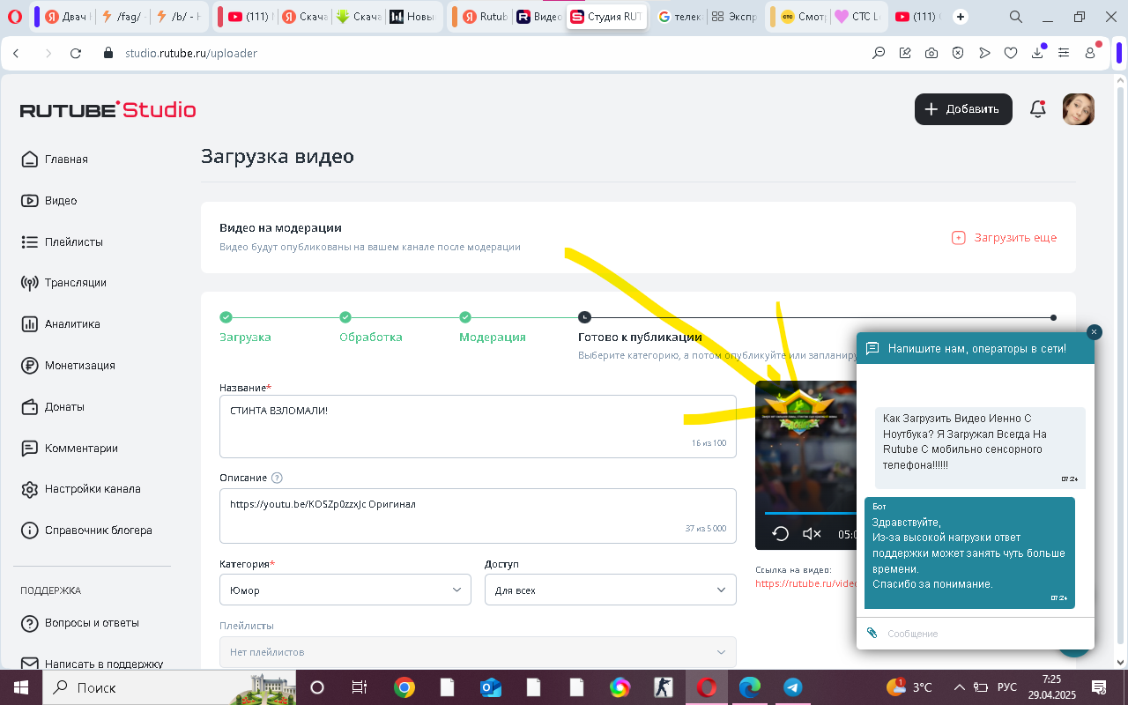Open the user profile avatar
Screen dimensions: 1128x705
click(x=1079, y=109)
